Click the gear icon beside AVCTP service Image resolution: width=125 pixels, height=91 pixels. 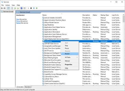point(43,51)
